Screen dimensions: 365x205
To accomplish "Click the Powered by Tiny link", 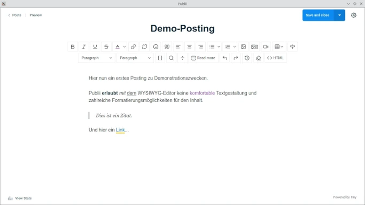I will pyautogui.click(x=344, y=197).
